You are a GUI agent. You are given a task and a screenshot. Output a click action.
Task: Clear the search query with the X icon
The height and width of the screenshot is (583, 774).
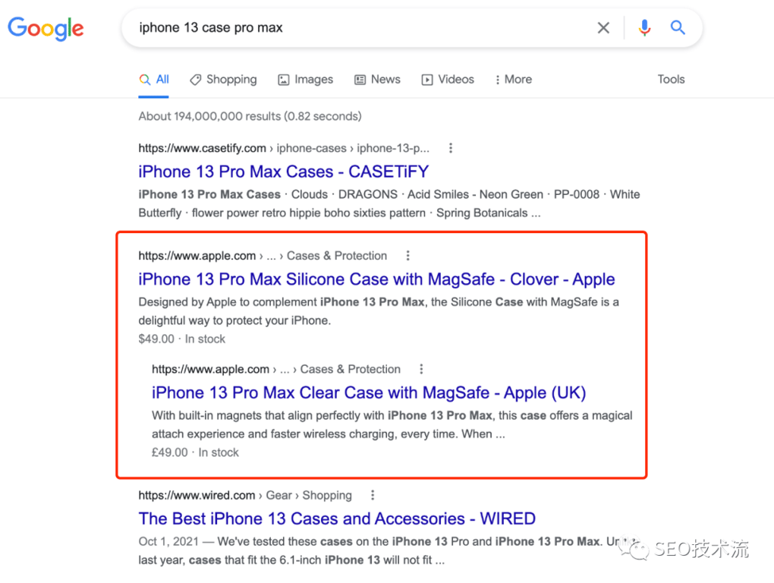pos(603,28)
